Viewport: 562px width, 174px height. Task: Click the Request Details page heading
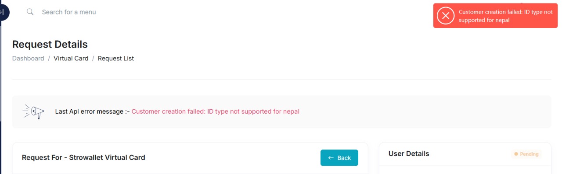[x=50, y=44]
